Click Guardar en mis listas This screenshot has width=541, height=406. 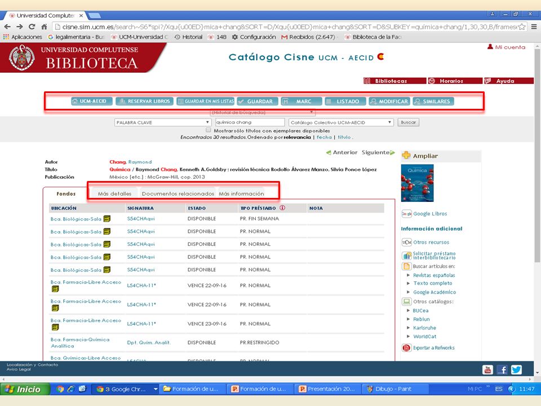(205, 101)
